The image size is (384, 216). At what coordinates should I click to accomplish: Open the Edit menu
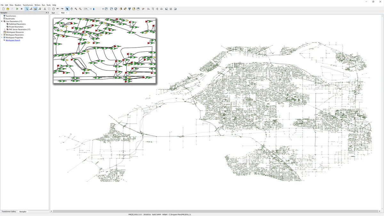tap(6, 5)
